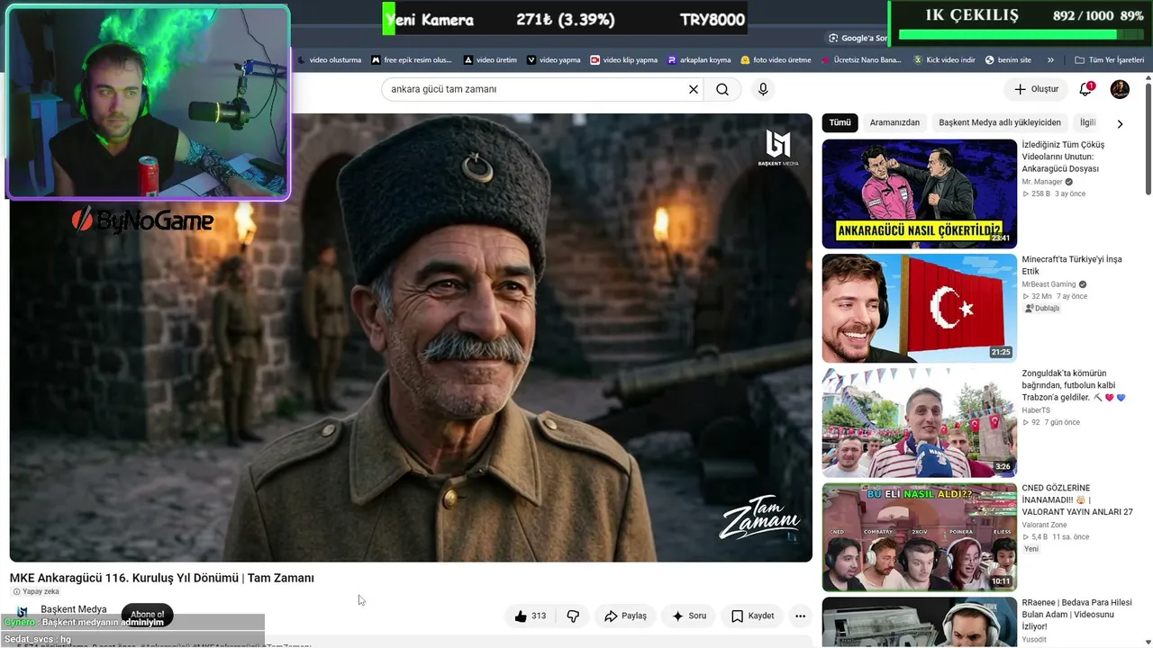Open 'video yapma' bookmark
Viewport: 1153px width, 648px height.
[x=554, y=60]
